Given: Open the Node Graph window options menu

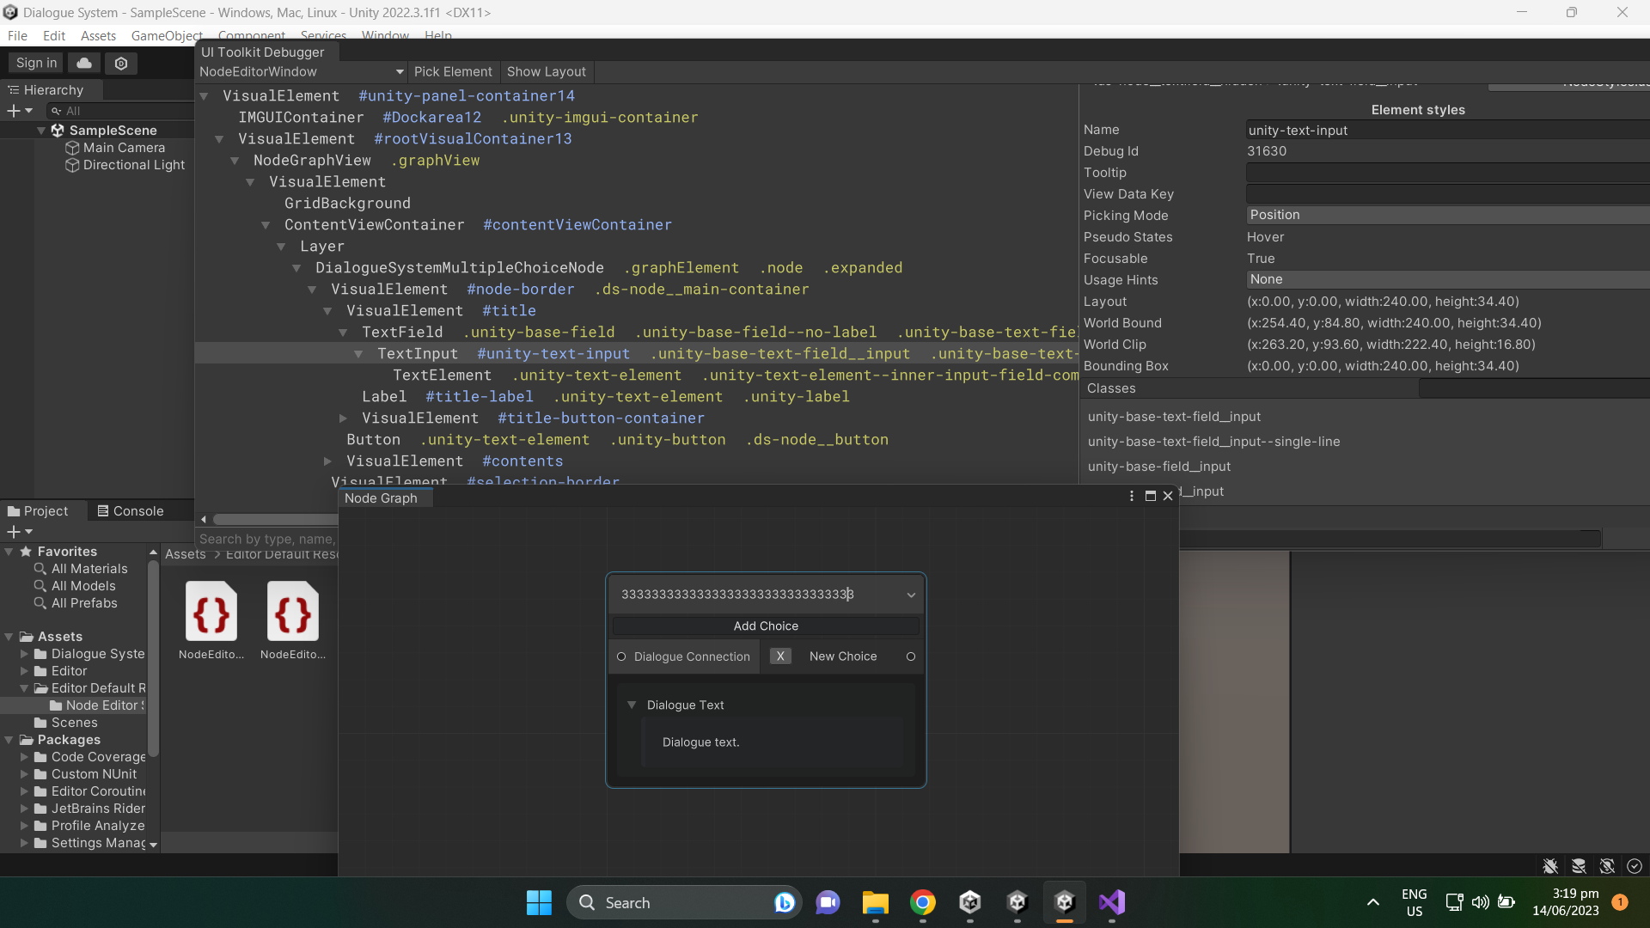Looking at the screenshot, I should coord(1131,496).
